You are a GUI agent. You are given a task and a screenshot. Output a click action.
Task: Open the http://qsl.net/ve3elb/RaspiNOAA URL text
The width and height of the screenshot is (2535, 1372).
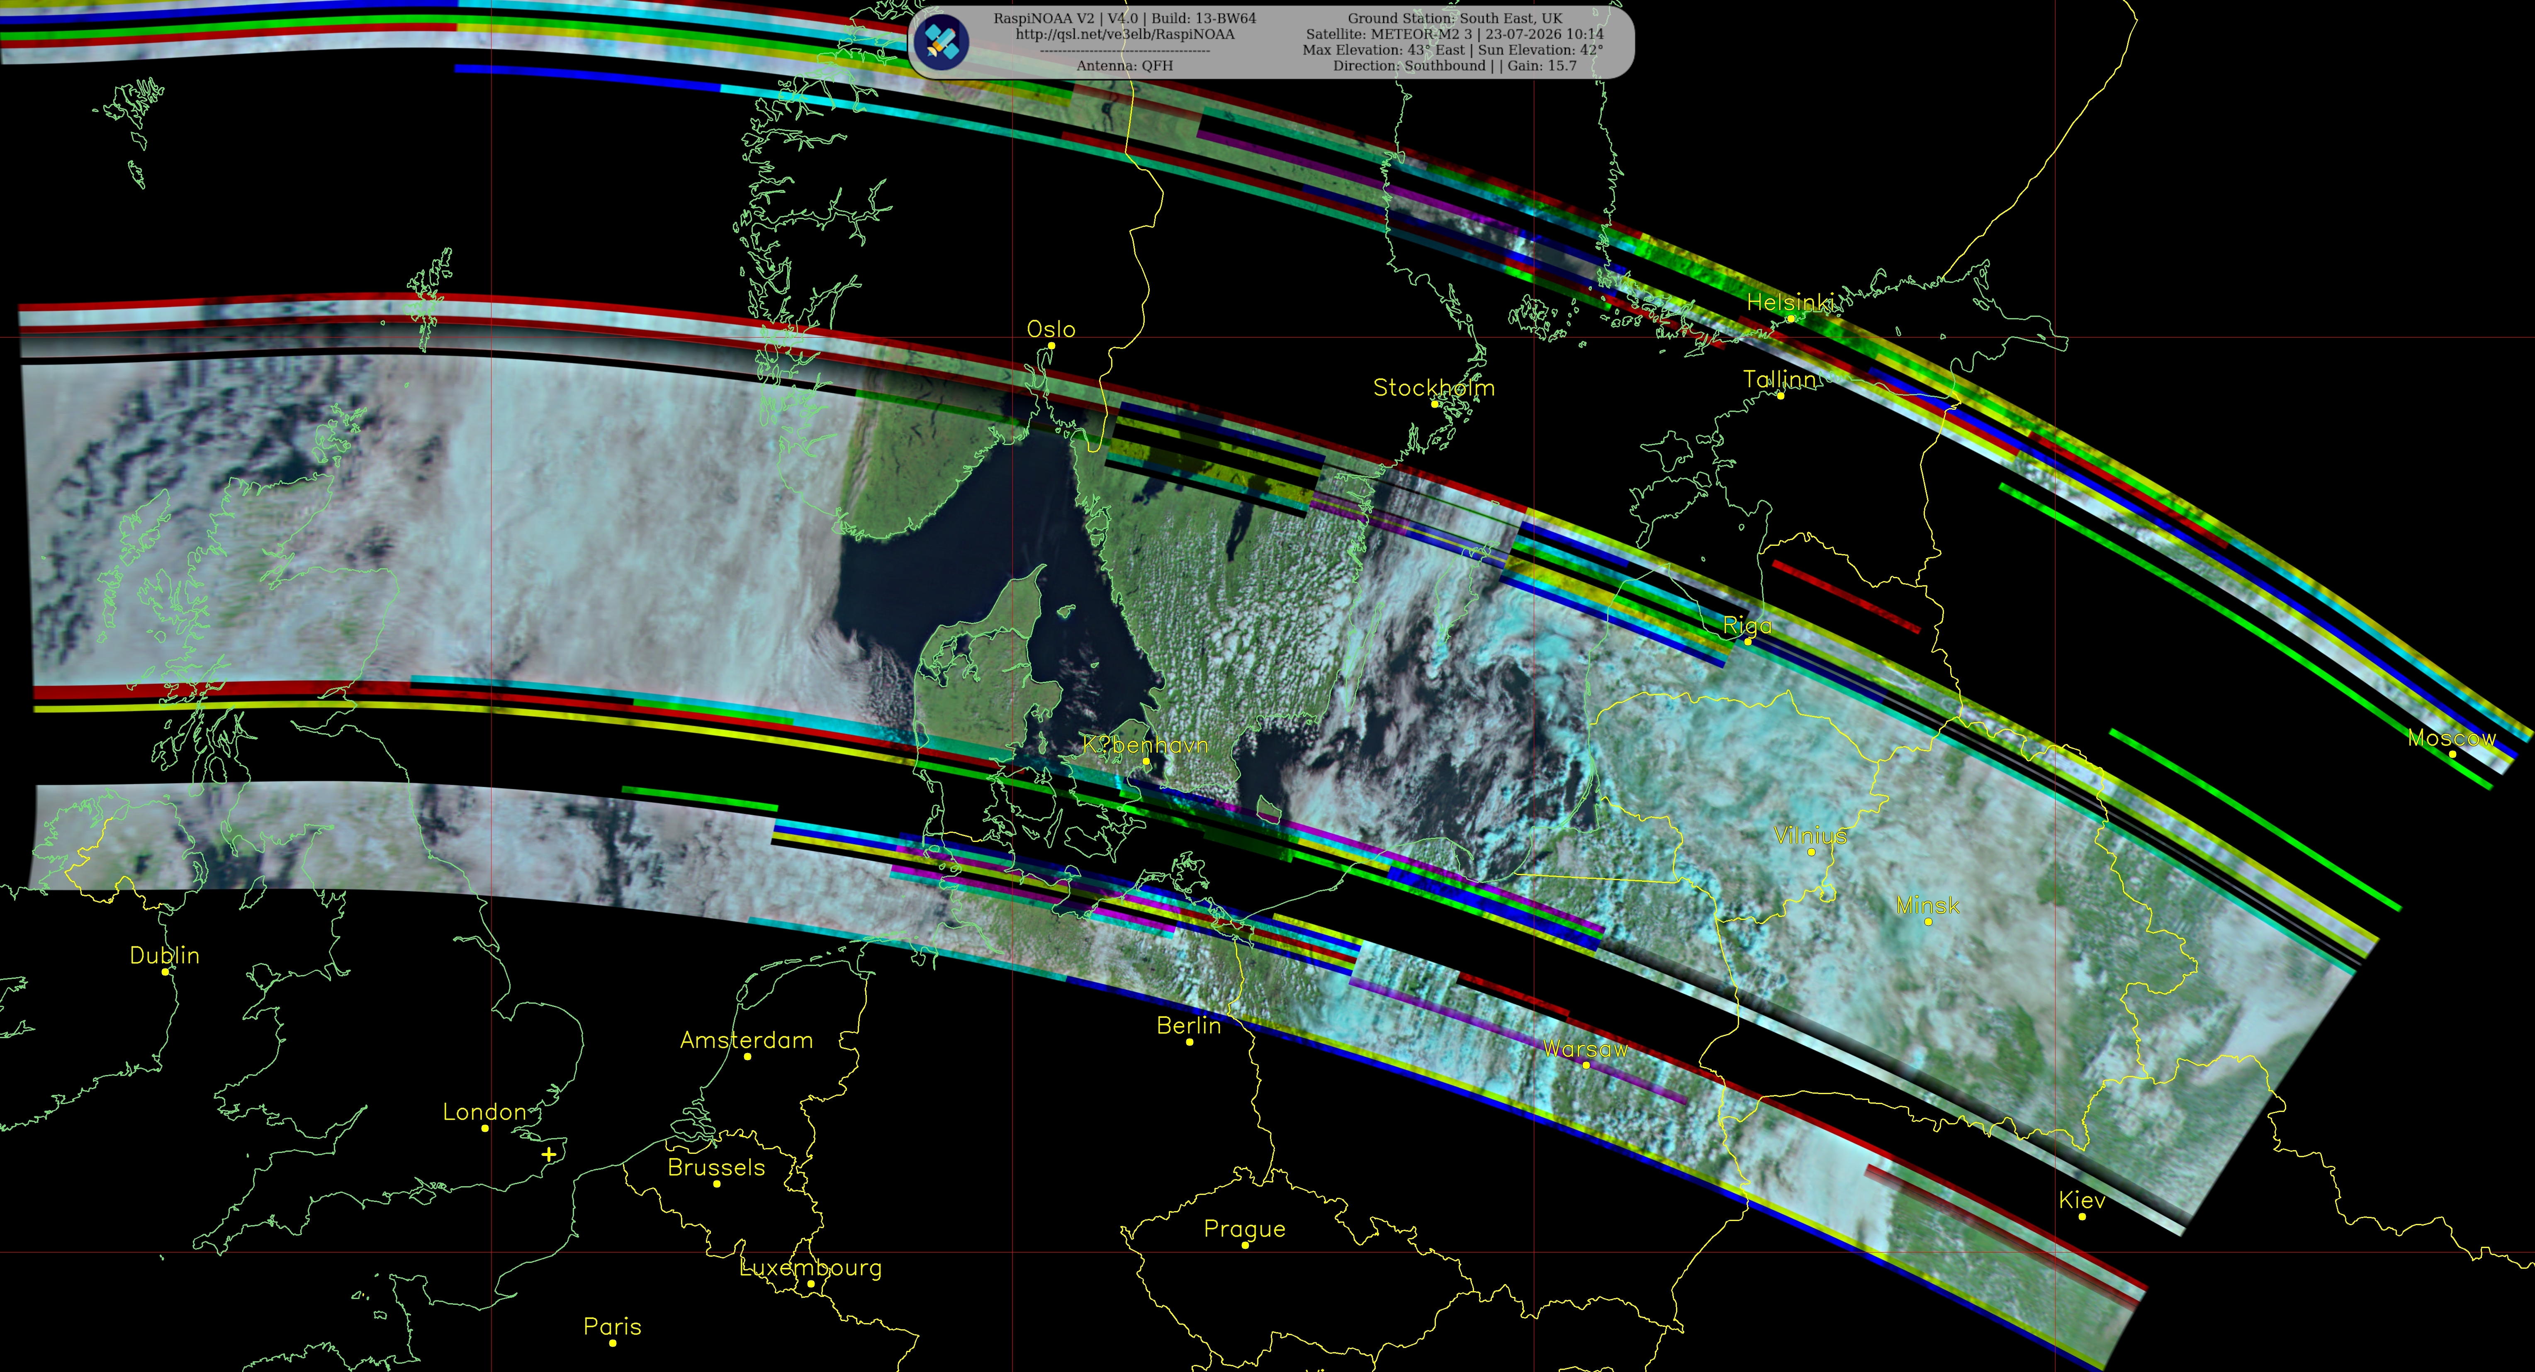click(x=1125, y=34)
